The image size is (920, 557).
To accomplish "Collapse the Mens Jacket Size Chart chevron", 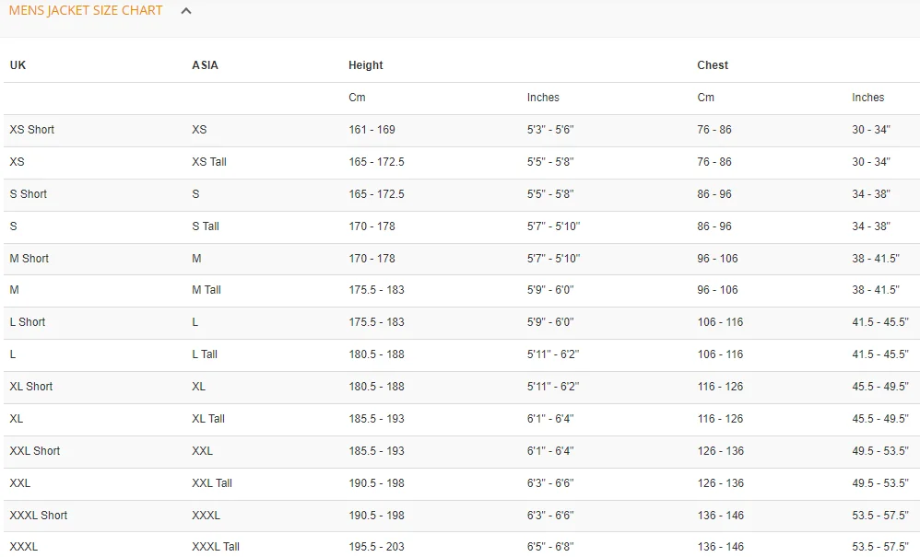I will tap(186, 10).
